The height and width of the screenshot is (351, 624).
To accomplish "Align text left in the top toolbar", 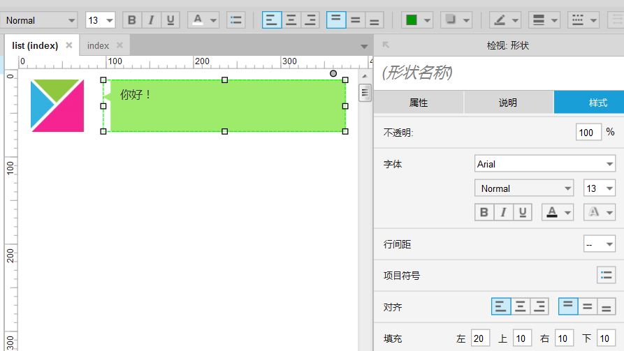I will pos(272,20).
